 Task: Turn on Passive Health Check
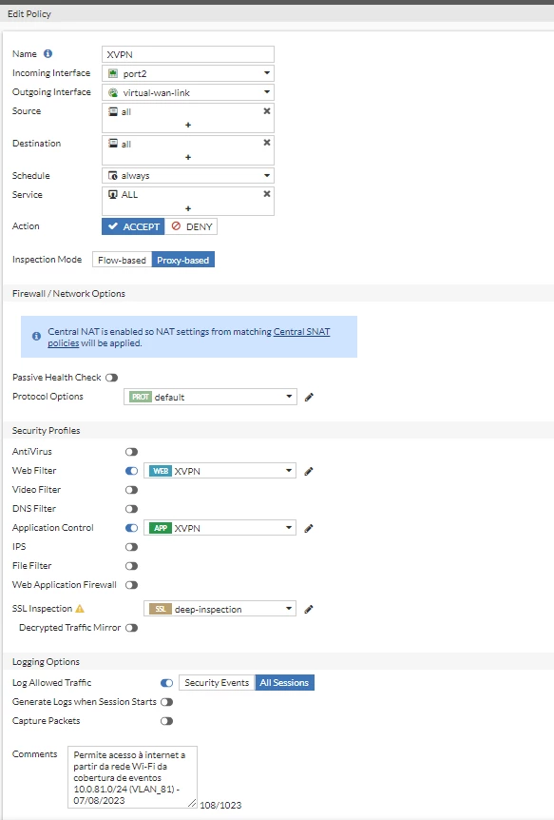(x=111, y=378)
